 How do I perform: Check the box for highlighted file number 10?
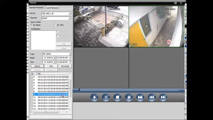32,94
